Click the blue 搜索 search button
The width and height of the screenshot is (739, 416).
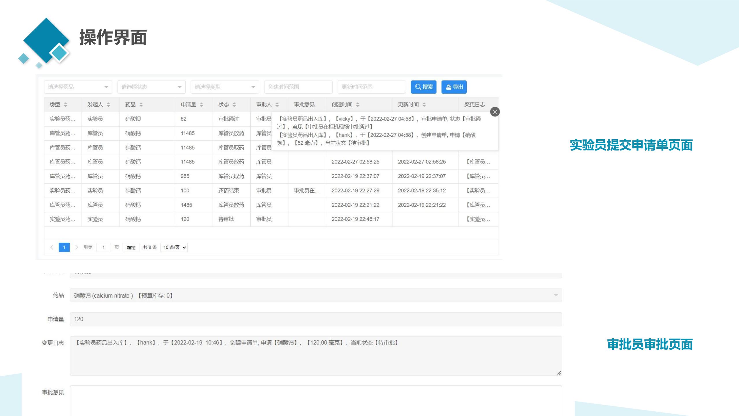click(423, 87)
